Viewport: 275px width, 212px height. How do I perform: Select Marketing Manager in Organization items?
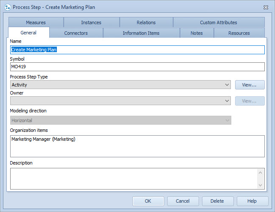point(43,139)
